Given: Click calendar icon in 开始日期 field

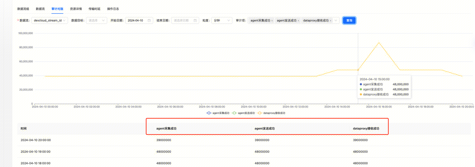Looking at the screenshot, I should click(149, 21).
